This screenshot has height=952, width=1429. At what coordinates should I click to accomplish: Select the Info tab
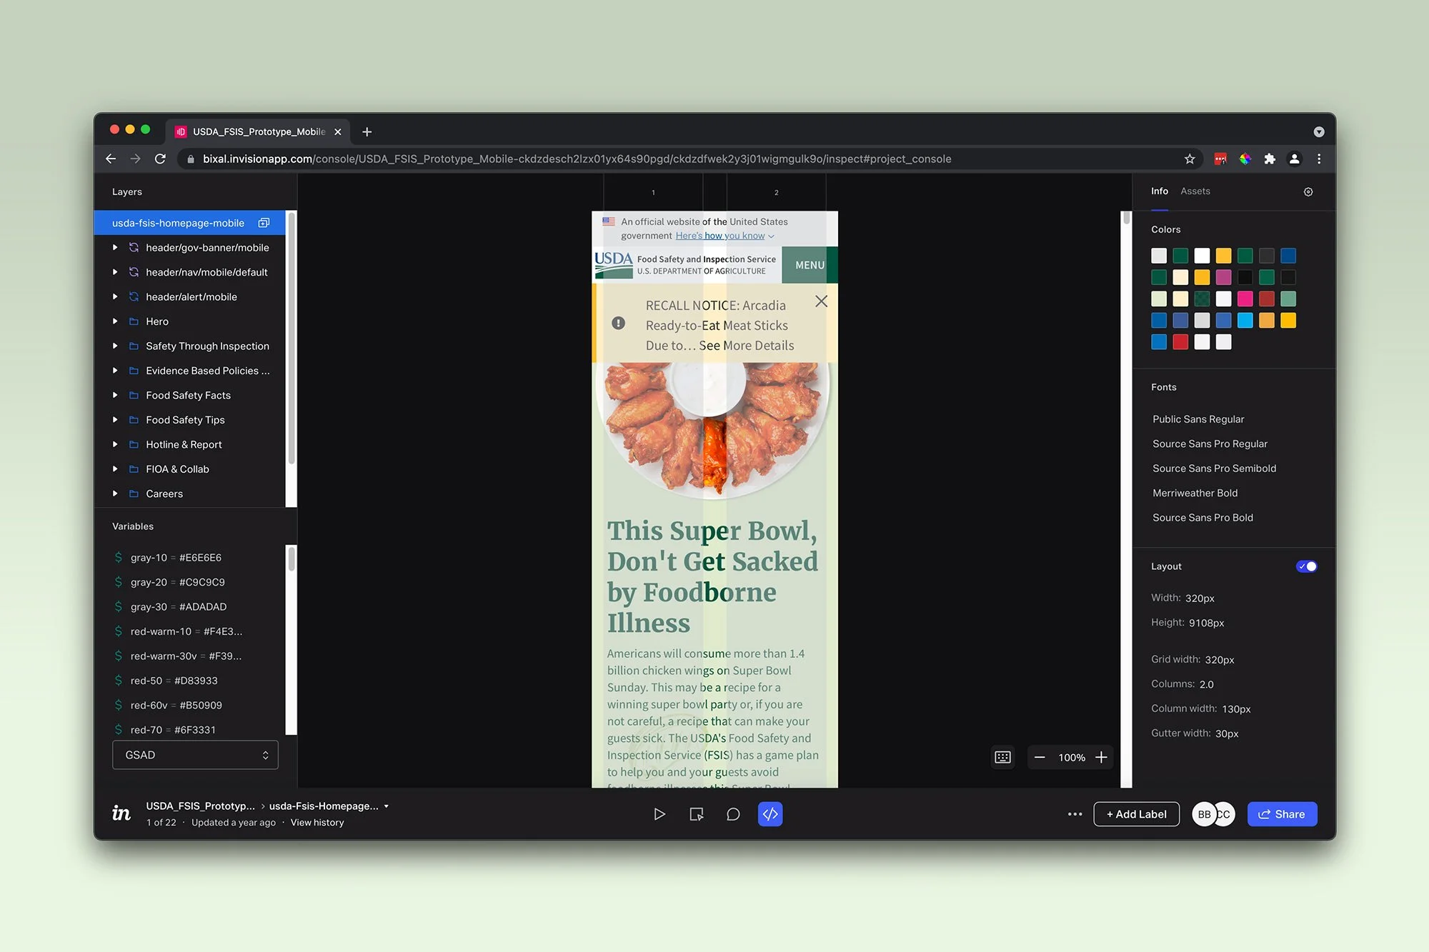point(1159,191)
